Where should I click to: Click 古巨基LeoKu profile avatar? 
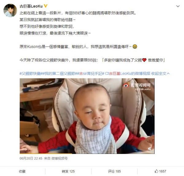pos(10,10)
